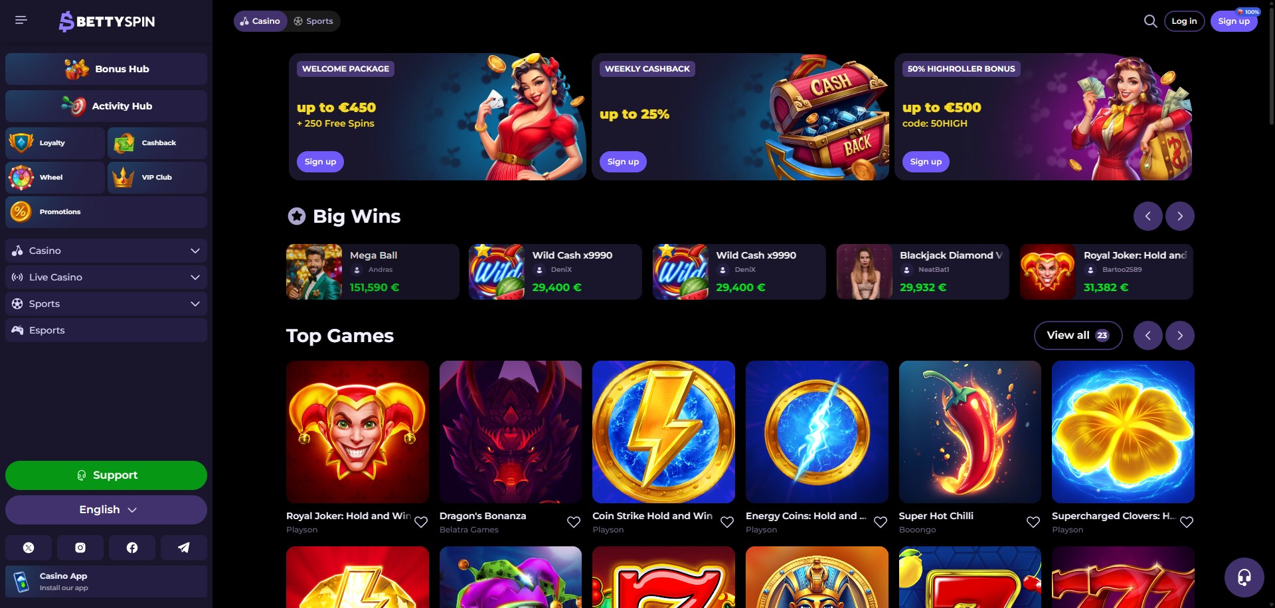The height and width of the screenshot is (608, 1275).
Task: Open the X social media link
Action: coord(29,548)
